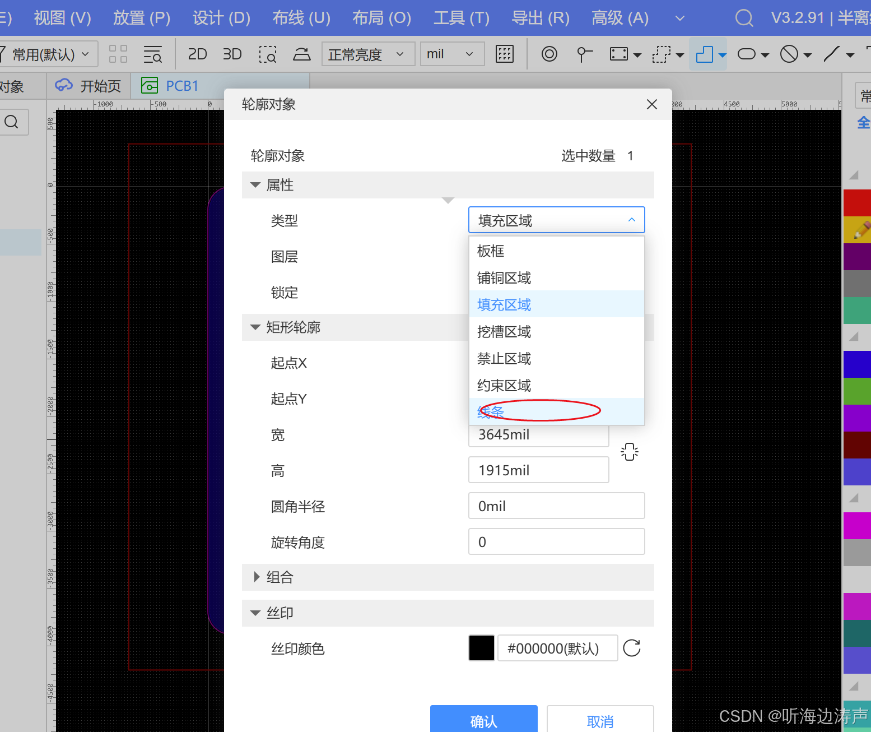Choose 板框 from the type list

557,251
